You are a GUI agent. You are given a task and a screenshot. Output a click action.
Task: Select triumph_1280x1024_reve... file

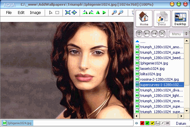point(162,101)
